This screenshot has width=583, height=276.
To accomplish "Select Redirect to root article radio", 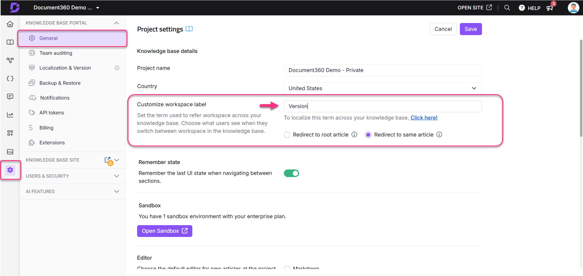I will click(287, 135).
